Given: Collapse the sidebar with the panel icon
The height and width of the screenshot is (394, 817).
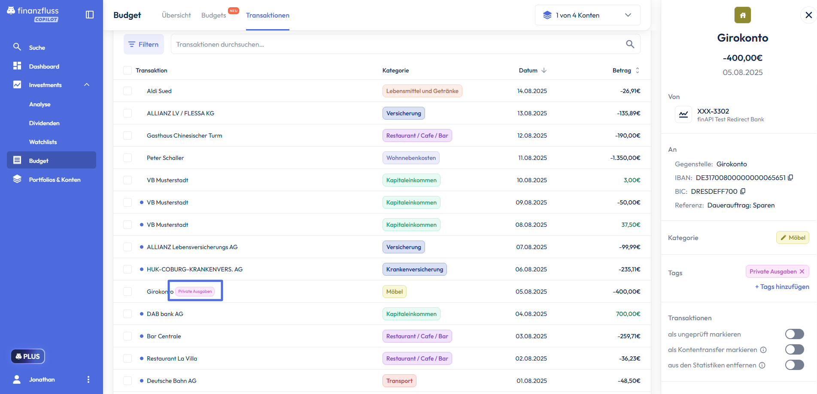Looking at the screenshot, I should (90, 15).
